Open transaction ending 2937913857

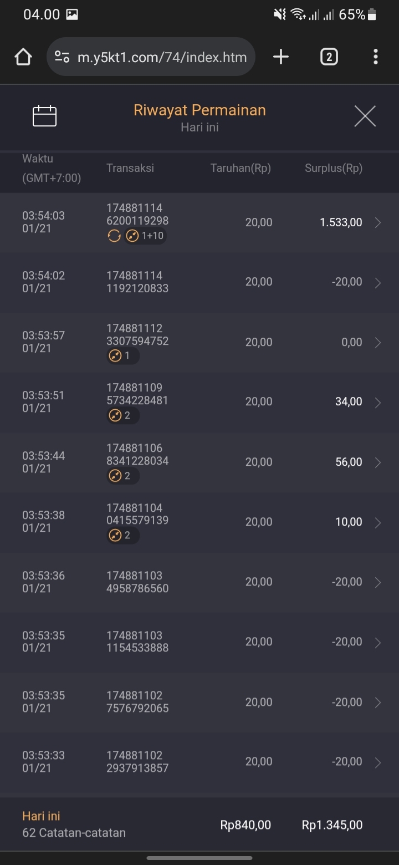pos(137,761)
